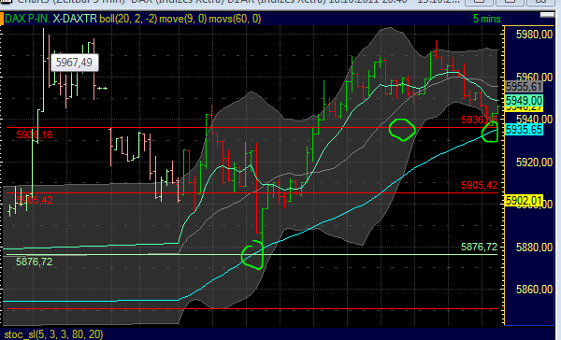Click the left green 5876,72 level label
The image size is (561, 340).
34,262
